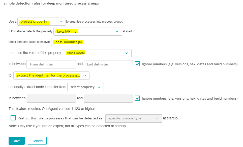
Task: Click the chevron arrow beside "process property"
Action: tap(61, 22)
